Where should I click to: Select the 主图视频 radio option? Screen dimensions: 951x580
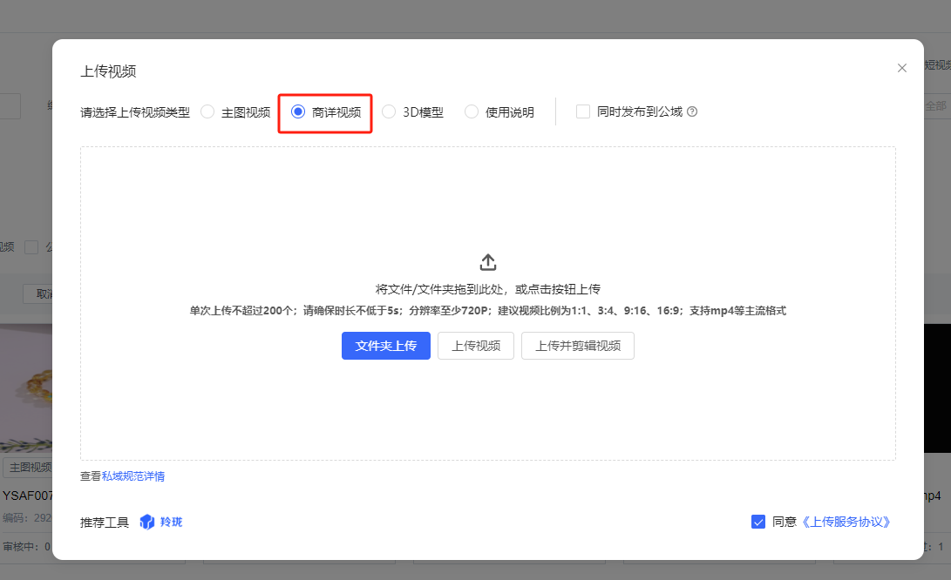click(x=207, y=111)
